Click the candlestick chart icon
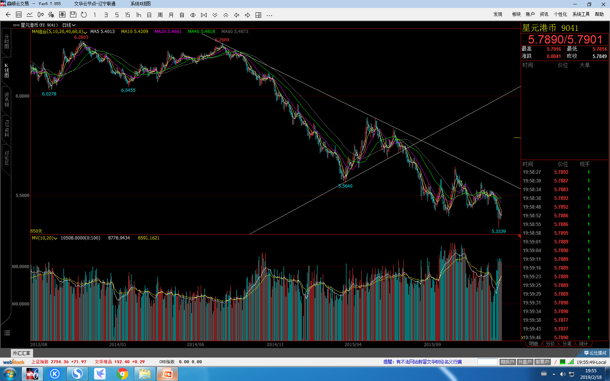Screen dimensions: 610x381 click(41, 15)
